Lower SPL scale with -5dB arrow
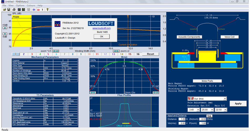Viewport: 250px width, 131px height. click(x=5, y=34)
